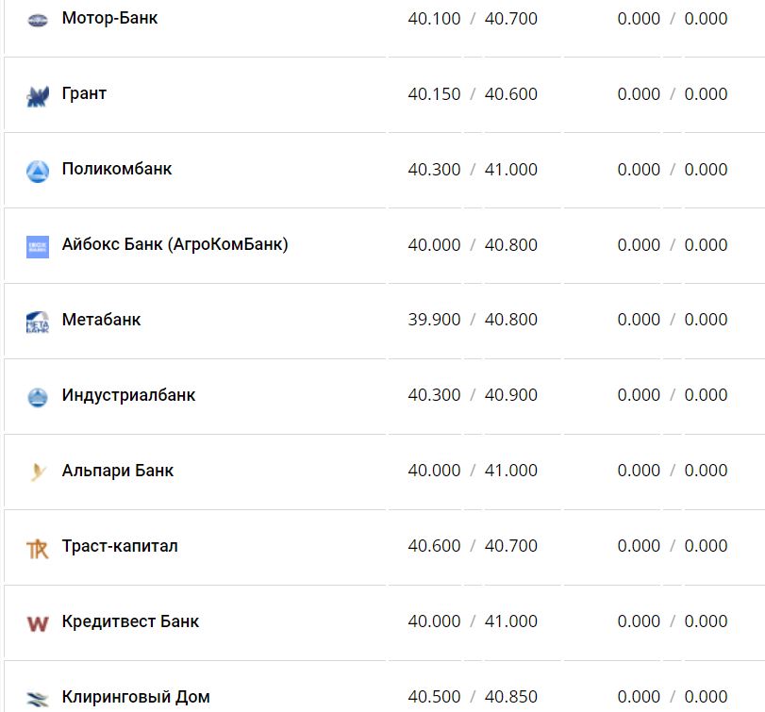The image size is (765, 712).
Task: Click the Мотор-Банк logo icon
Action: click(x=37, y=20)
